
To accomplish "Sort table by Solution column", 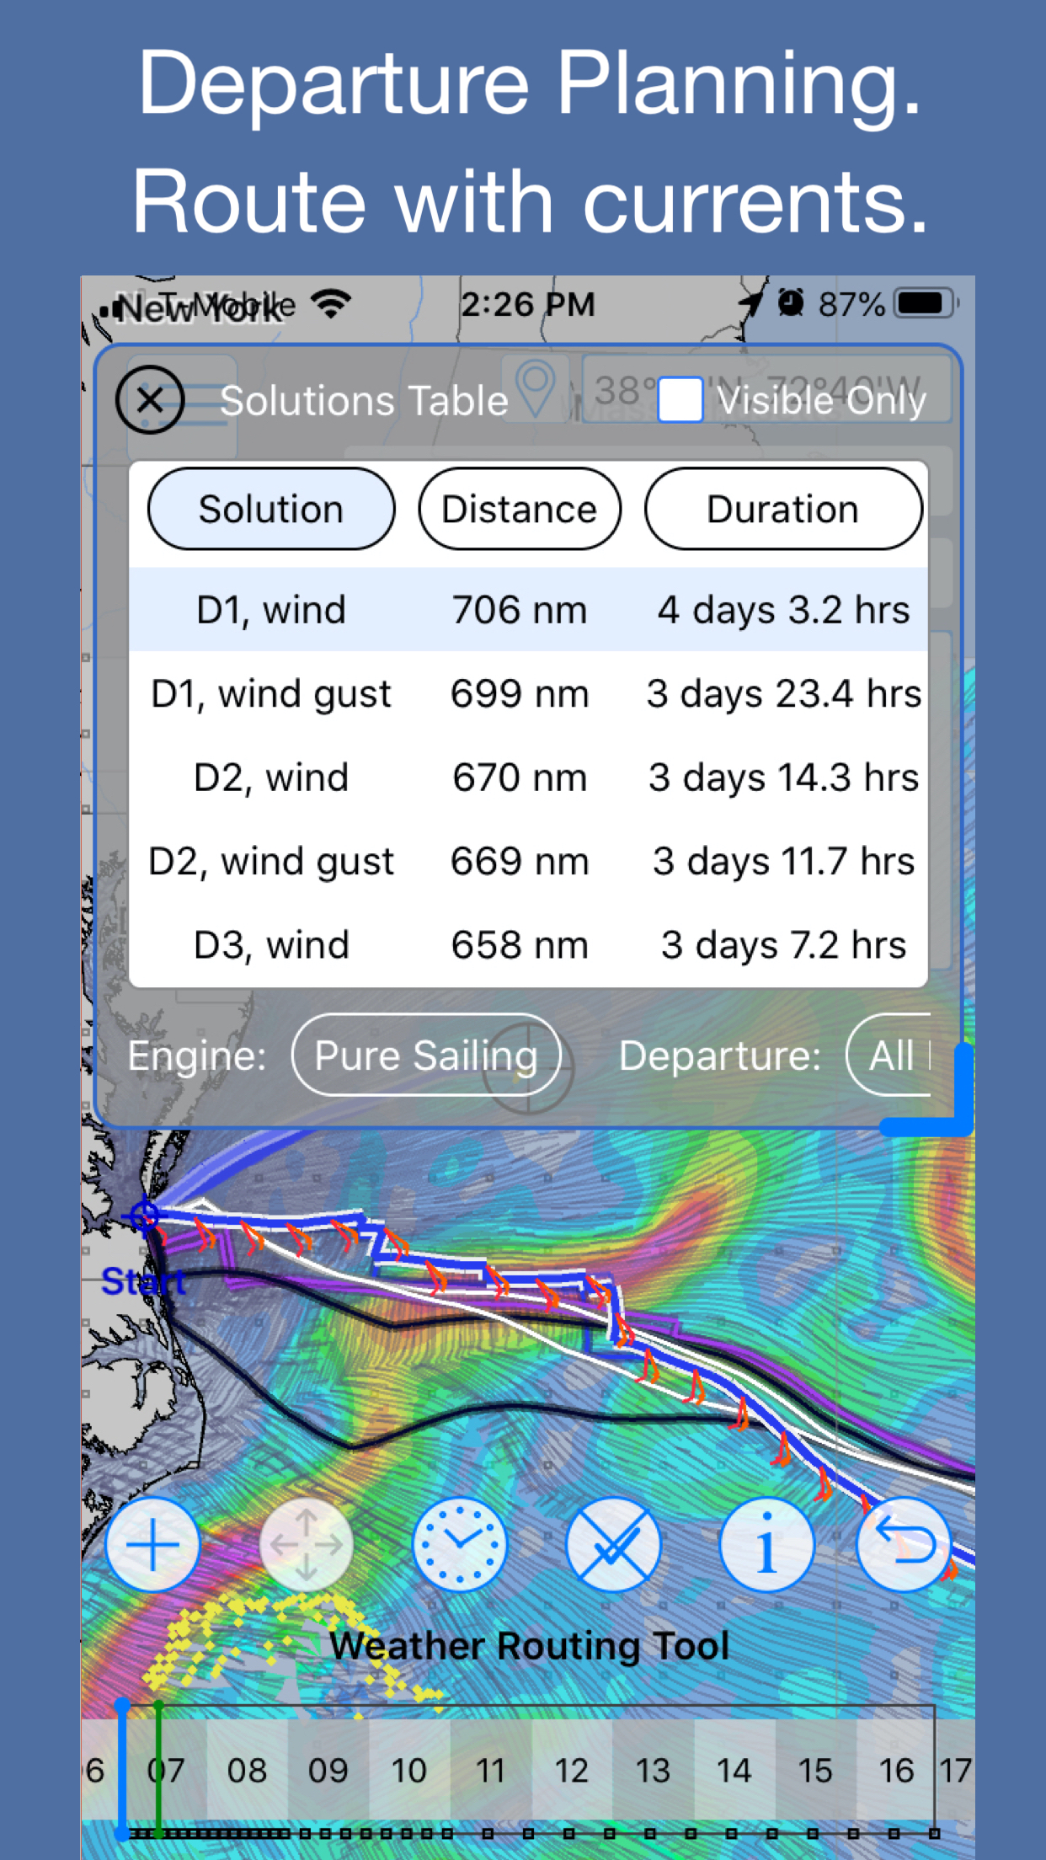I will tap(271, 510).
